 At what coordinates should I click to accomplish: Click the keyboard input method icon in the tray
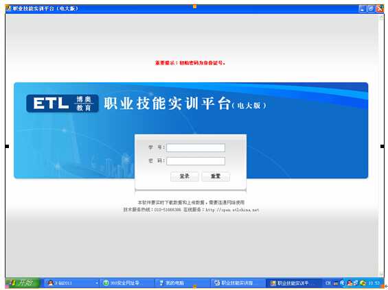coord(336,283)
